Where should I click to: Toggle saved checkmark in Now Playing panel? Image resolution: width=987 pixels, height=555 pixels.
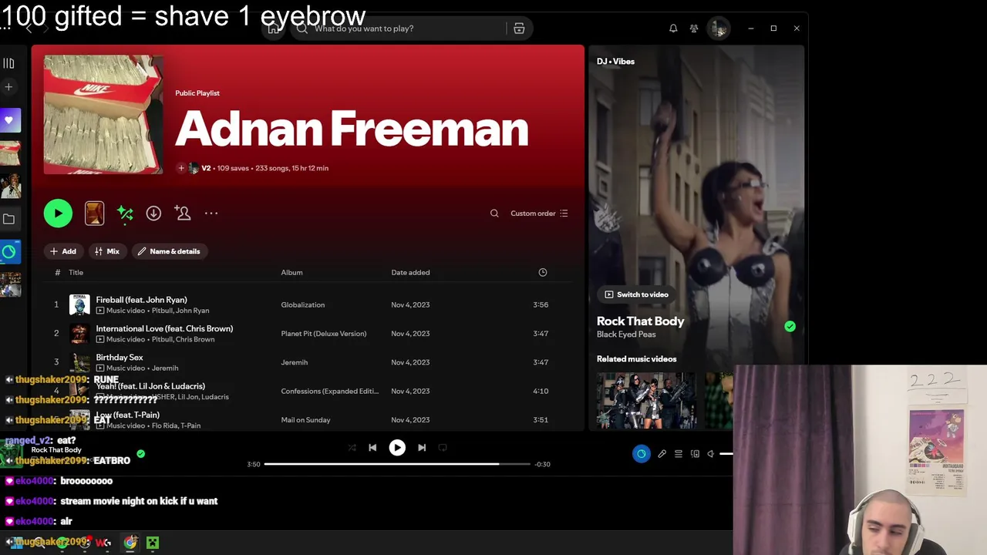[x=790, y=327]
